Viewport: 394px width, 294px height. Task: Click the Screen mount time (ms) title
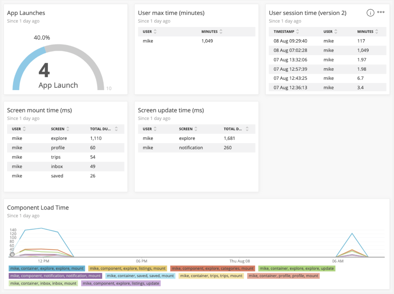tap(40, 110)
